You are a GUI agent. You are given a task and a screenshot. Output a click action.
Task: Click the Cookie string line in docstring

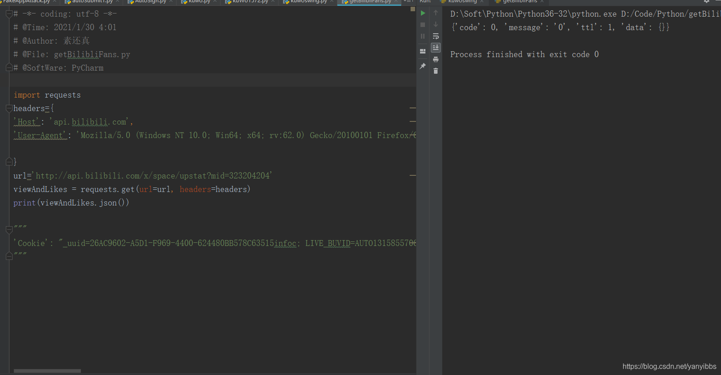(215, 243)
